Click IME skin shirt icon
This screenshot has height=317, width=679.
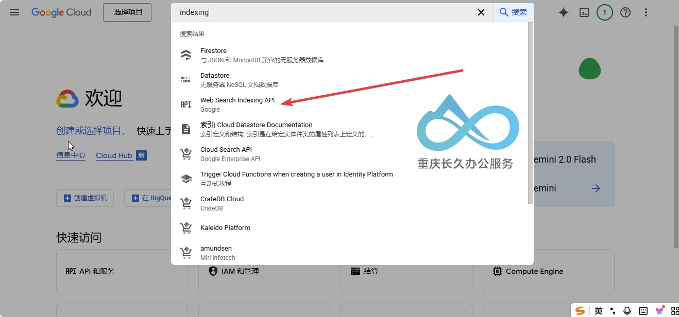(659, 311)
